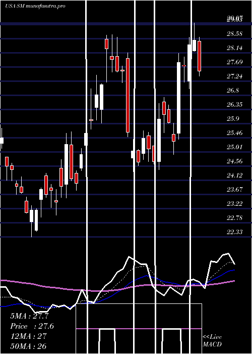Click the USA SM munafasutra.pro title text
Viewport: 252px width, 354px height.
point(35,6)
